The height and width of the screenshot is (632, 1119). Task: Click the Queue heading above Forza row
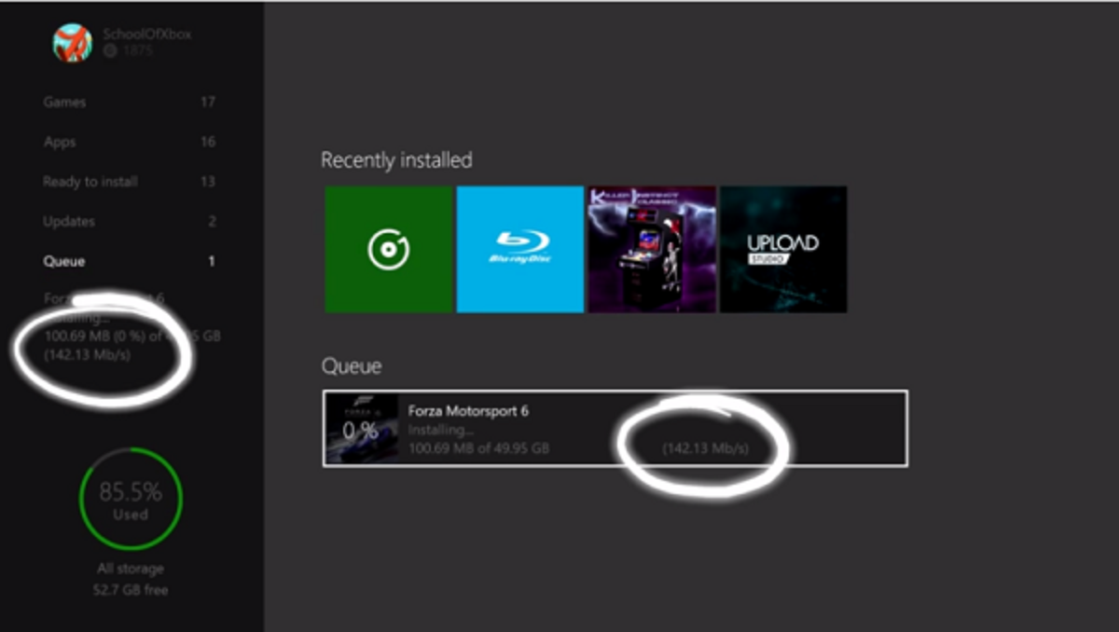(352, 367)
